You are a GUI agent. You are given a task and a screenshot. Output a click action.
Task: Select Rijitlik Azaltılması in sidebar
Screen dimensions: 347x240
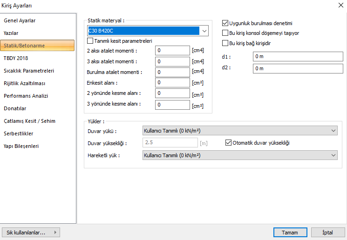click(25, 83)
